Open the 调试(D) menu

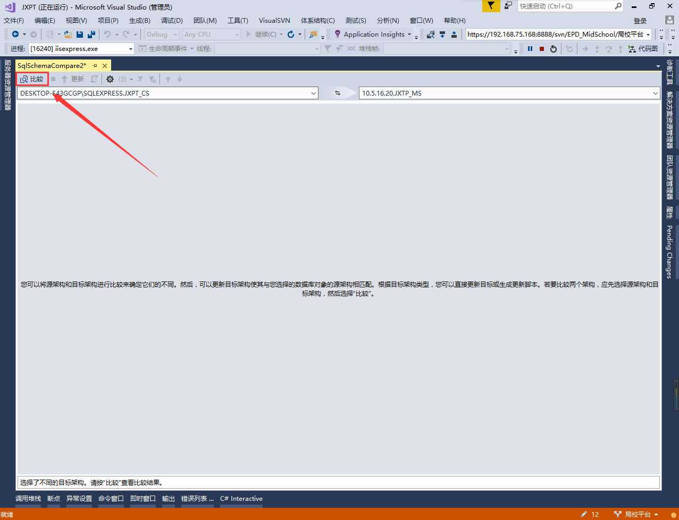(172, 20)
